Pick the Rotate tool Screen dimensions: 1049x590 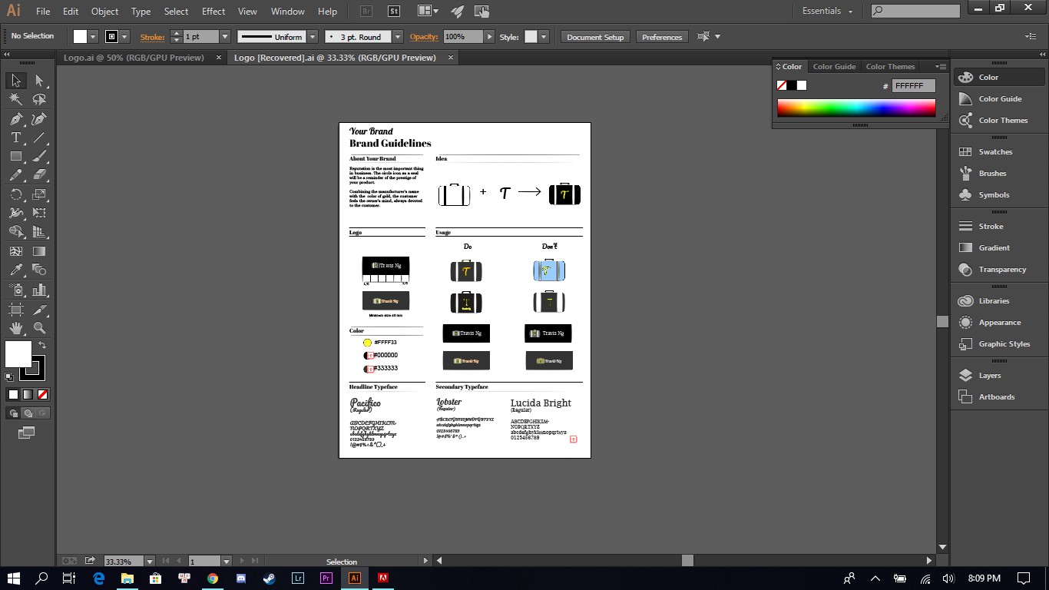[x=16, y=194]
